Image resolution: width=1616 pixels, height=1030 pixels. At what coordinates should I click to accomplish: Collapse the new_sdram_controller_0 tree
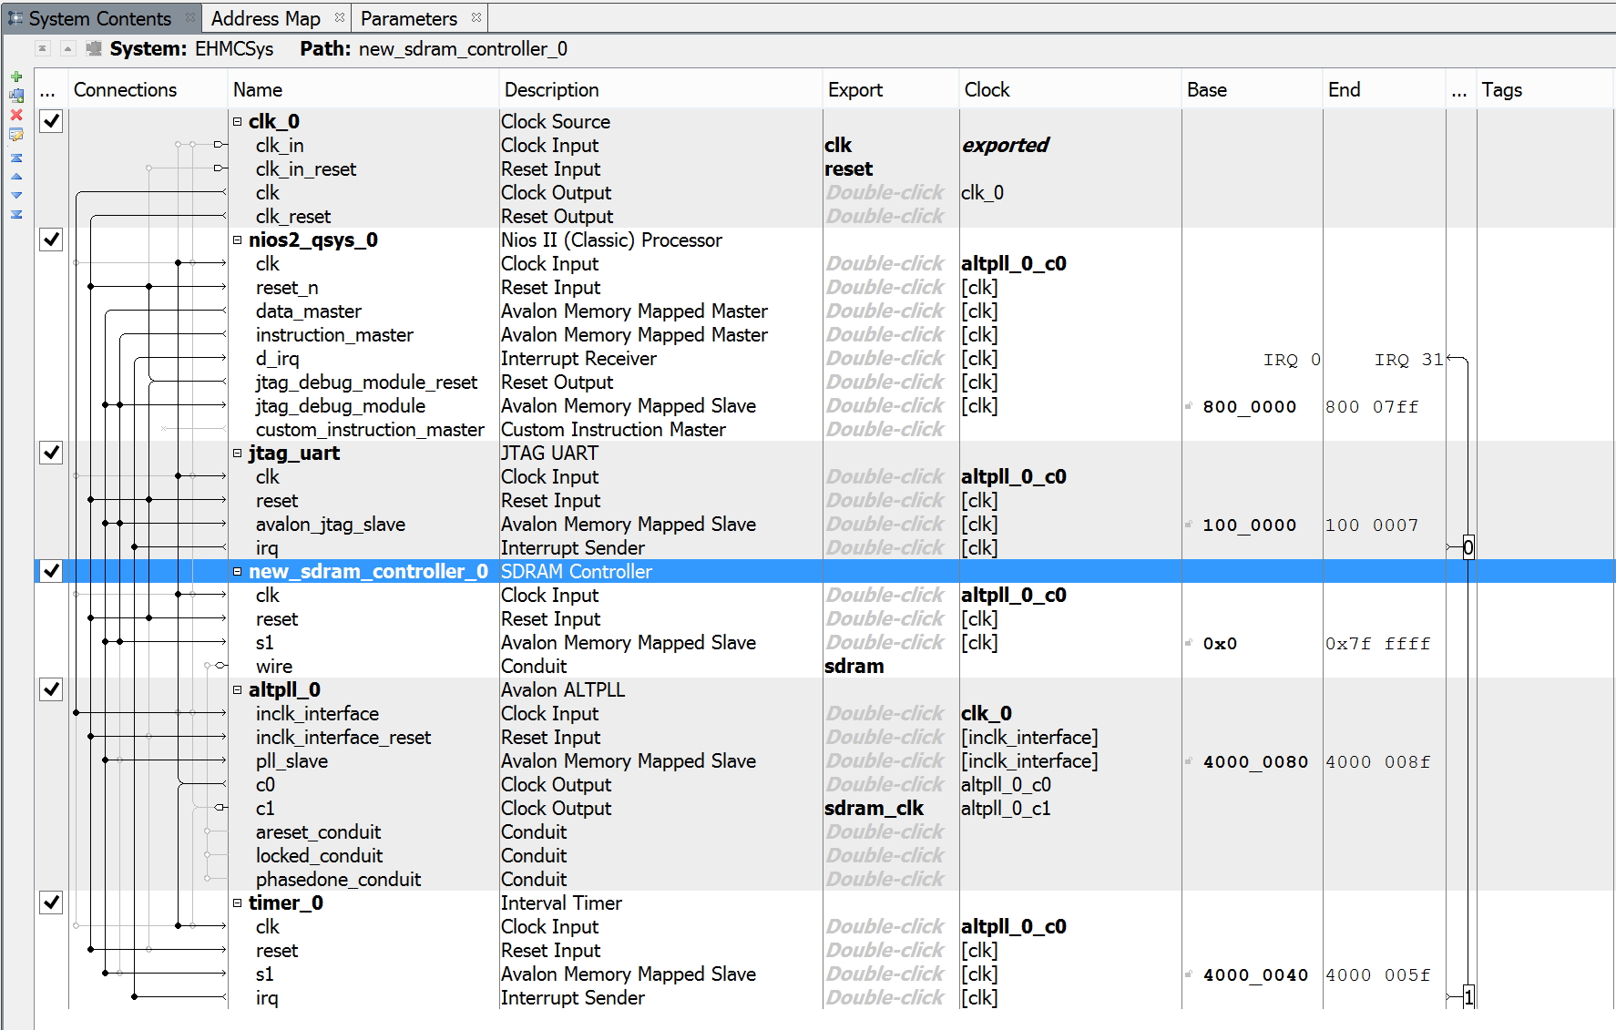coord(238,571)
